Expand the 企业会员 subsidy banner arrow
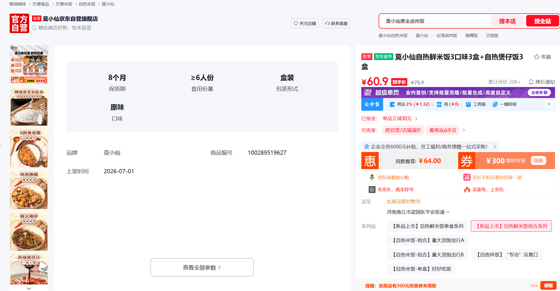560x291 pixels. [495, 147]
